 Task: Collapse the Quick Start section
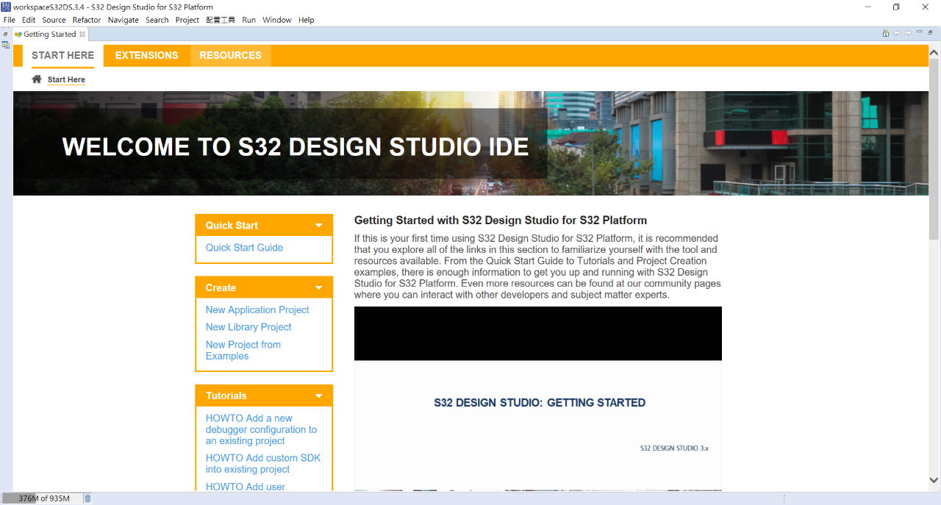click(318, 226)
